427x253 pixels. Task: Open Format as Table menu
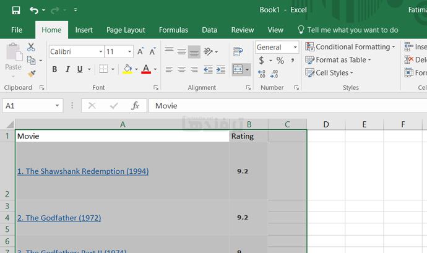pyautogui.click(x=339, y=59)
